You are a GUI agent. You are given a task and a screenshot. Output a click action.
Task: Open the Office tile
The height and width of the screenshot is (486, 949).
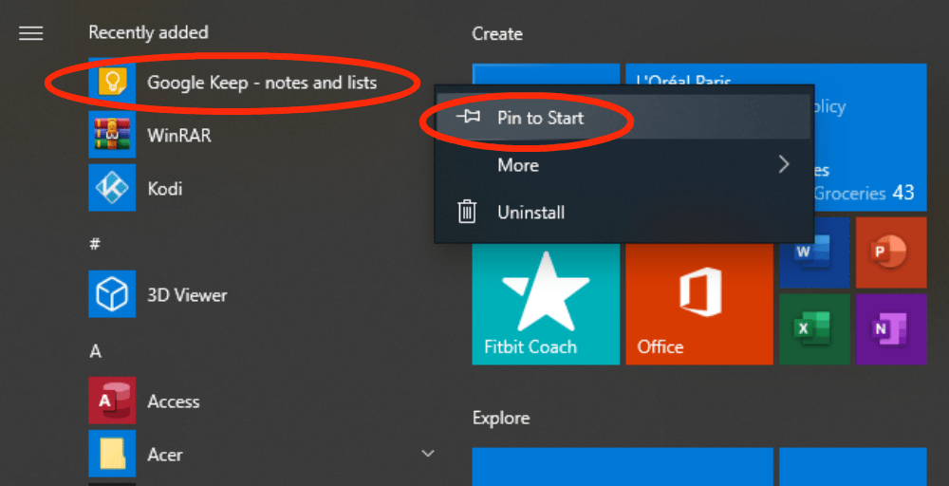point(699,305)
